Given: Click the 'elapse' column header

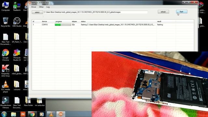Looking at the screenshot, I should (74, 21).
